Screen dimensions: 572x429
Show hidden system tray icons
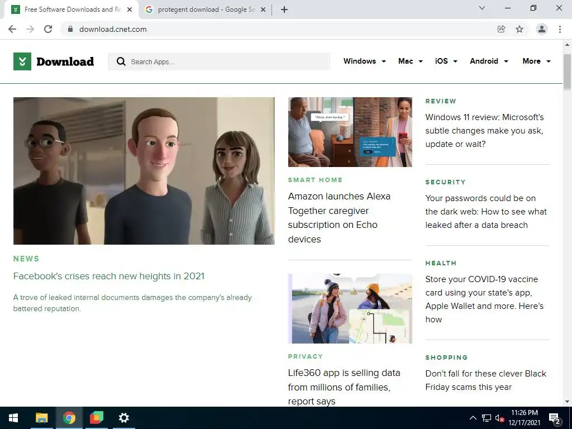click(x=473, y=418)
